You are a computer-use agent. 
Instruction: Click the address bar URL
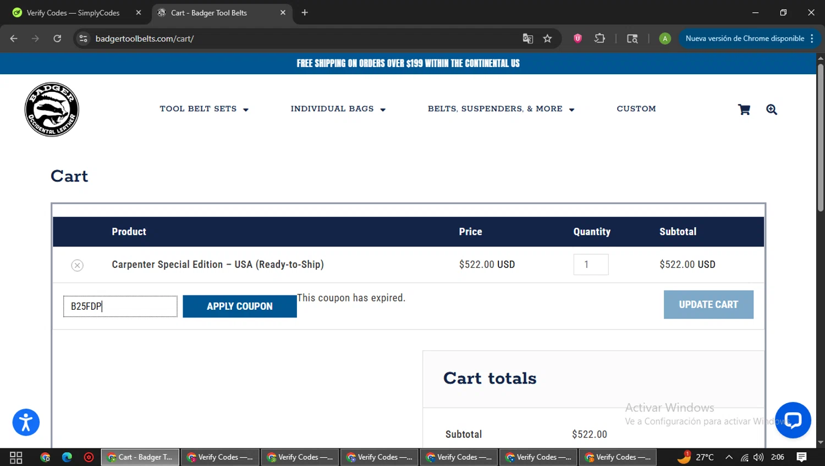click(145, 39)
